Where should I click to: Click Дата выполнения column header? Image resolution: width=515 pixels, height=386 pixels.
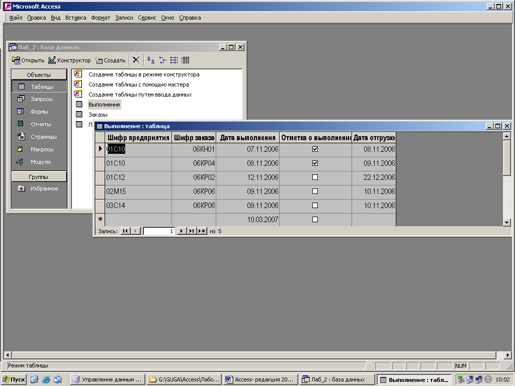pos(247,138)
